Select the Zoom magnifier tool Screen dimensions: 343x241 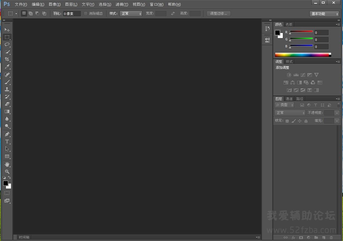(x=7, y=172)
